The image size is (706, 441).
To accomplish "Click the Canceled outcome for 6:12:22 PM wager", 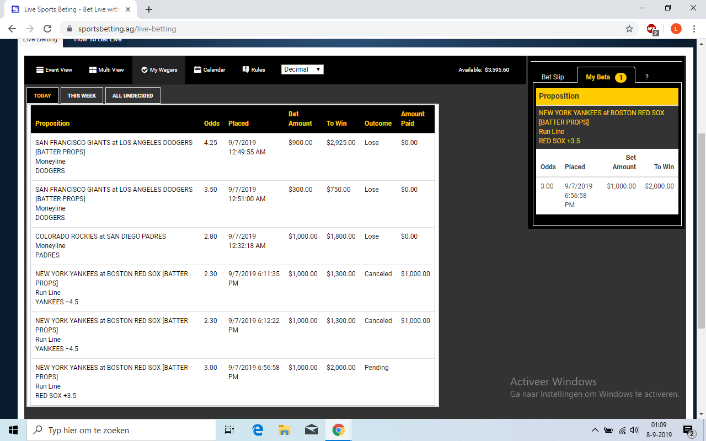I will [378, 321].
